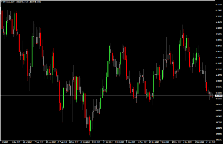
Task: Click the 1.09450 price scale label
Action: pyautogui.click(x=219, y=116)
